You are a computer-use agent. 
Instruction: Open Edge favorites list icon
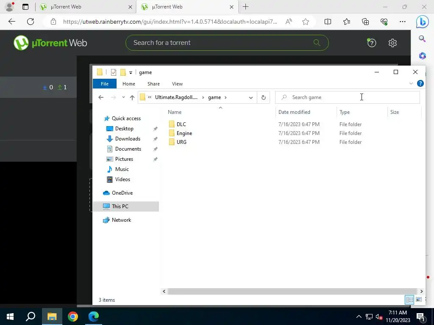coord(347,22)
